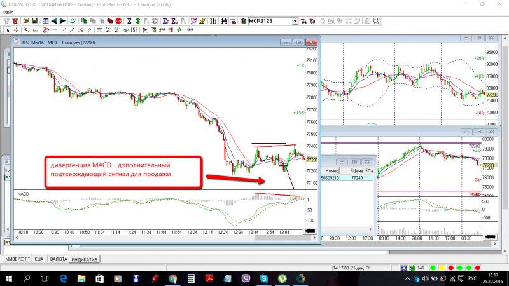Click the status bar time 14:17:08

pyautogui.click(x=340, y=268)
